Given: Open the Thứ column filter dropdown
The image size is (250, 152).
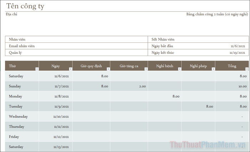Looking at the screenshot, I should (37, 69).
